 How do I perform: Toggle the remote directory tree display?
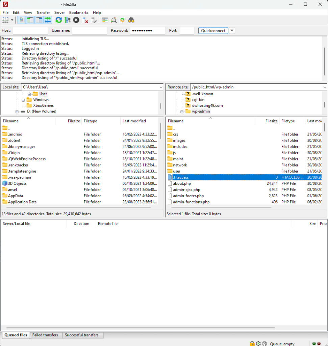pos(39,20)
